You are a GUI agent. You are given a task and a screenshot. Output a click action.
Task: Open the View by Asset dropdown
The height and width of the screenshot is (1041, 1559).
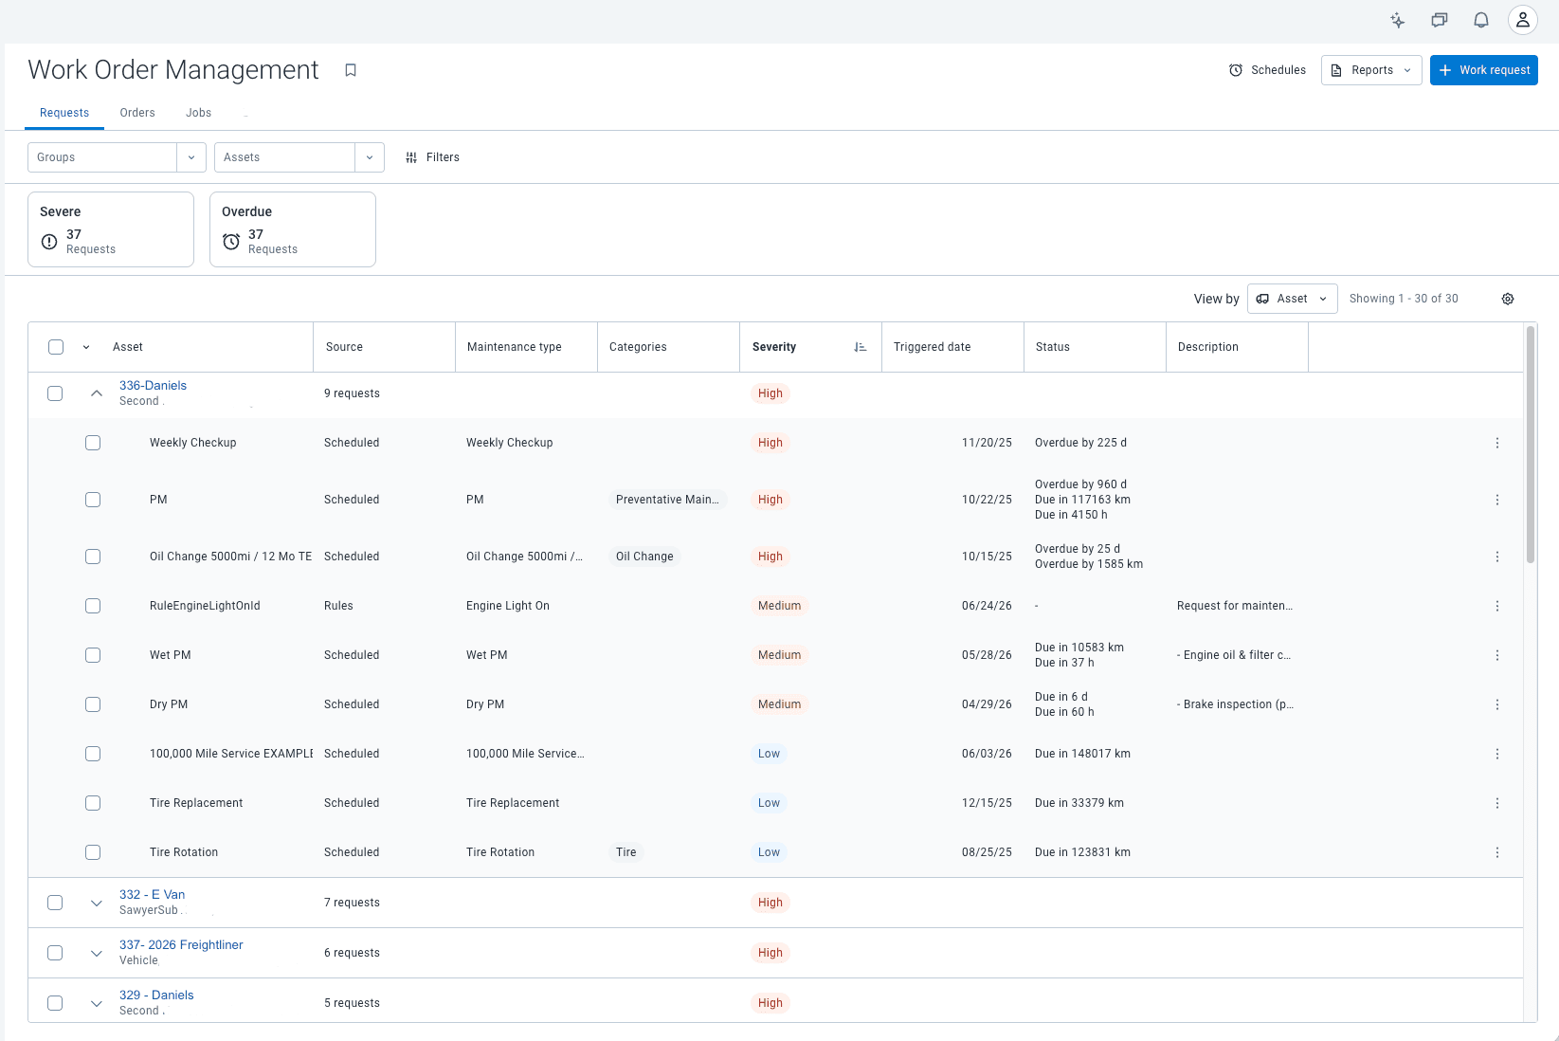coord(1293,299)
